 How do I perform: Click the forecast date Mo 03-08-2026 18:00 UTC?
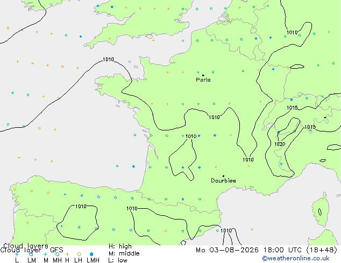click(250, 250)
